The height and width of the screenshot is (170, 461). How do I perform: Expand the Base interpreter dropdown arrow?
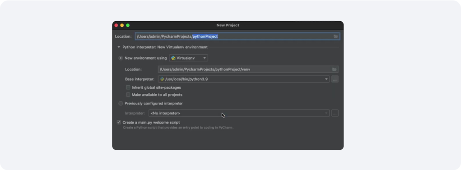[x=326, y=79]
